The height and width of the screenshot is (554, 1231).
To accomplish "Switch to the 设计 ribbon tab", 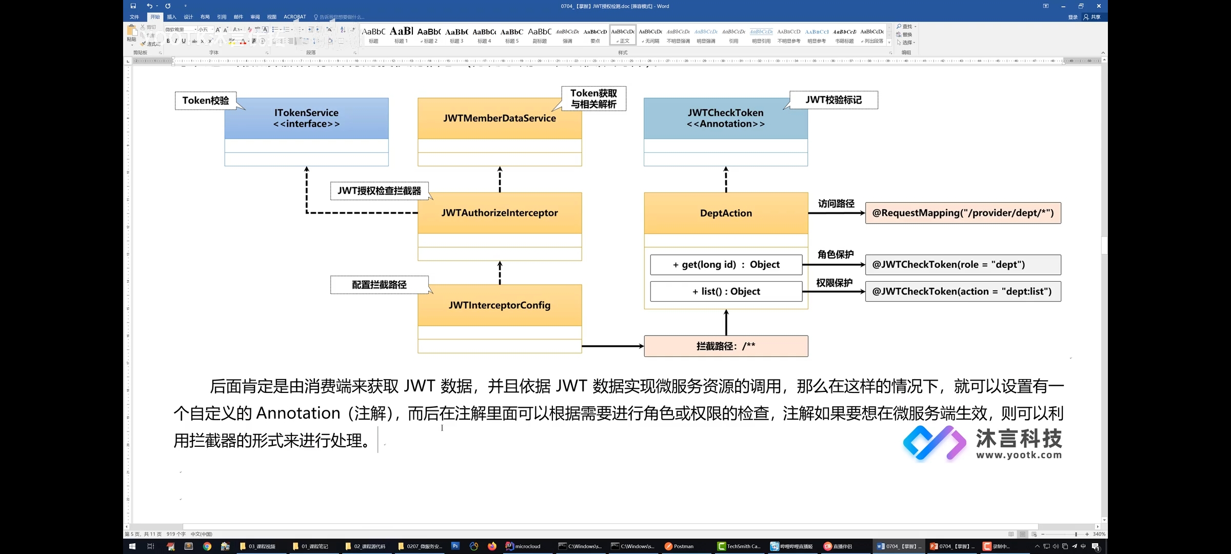I will [x=188, y=17].
